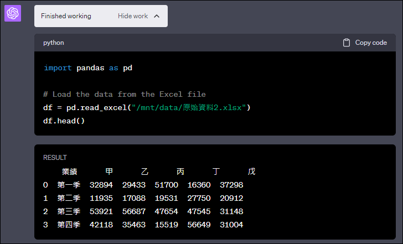This screenshot has width=403, height=244.
Task: Click the value 29433
Action: tap(134, 185)
